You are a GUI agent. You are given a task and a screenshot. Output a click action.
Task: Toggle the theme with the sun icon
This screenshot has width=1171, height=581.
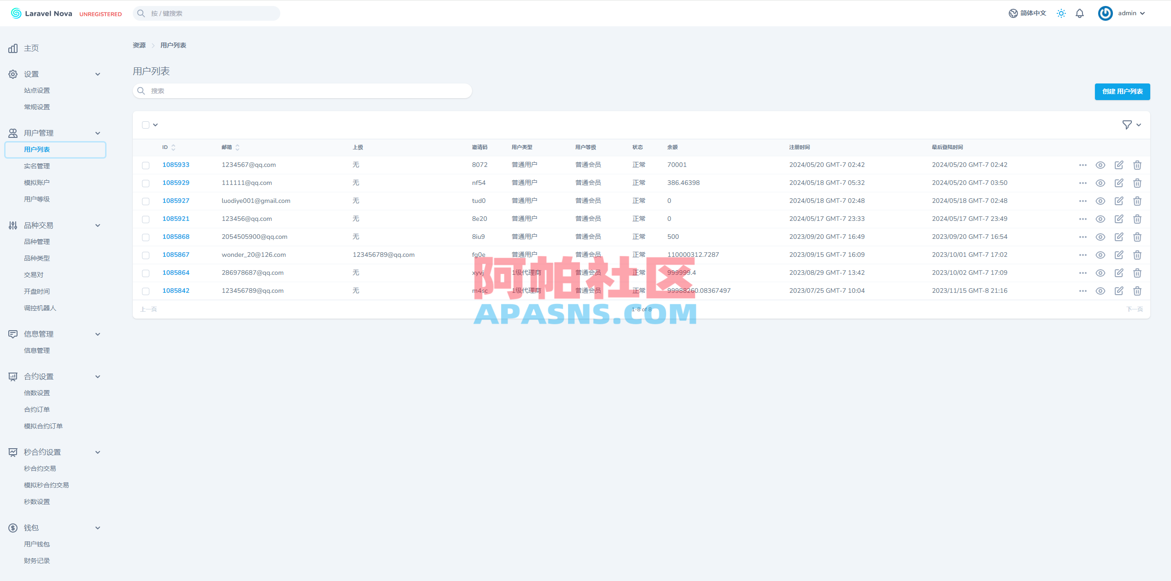1061,13
